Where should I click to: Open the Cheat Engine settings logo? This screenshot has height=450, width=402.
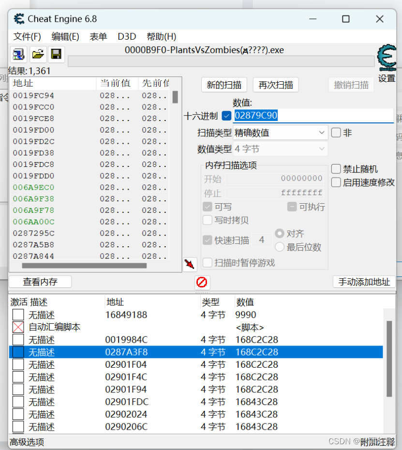(x=387, y=58)
